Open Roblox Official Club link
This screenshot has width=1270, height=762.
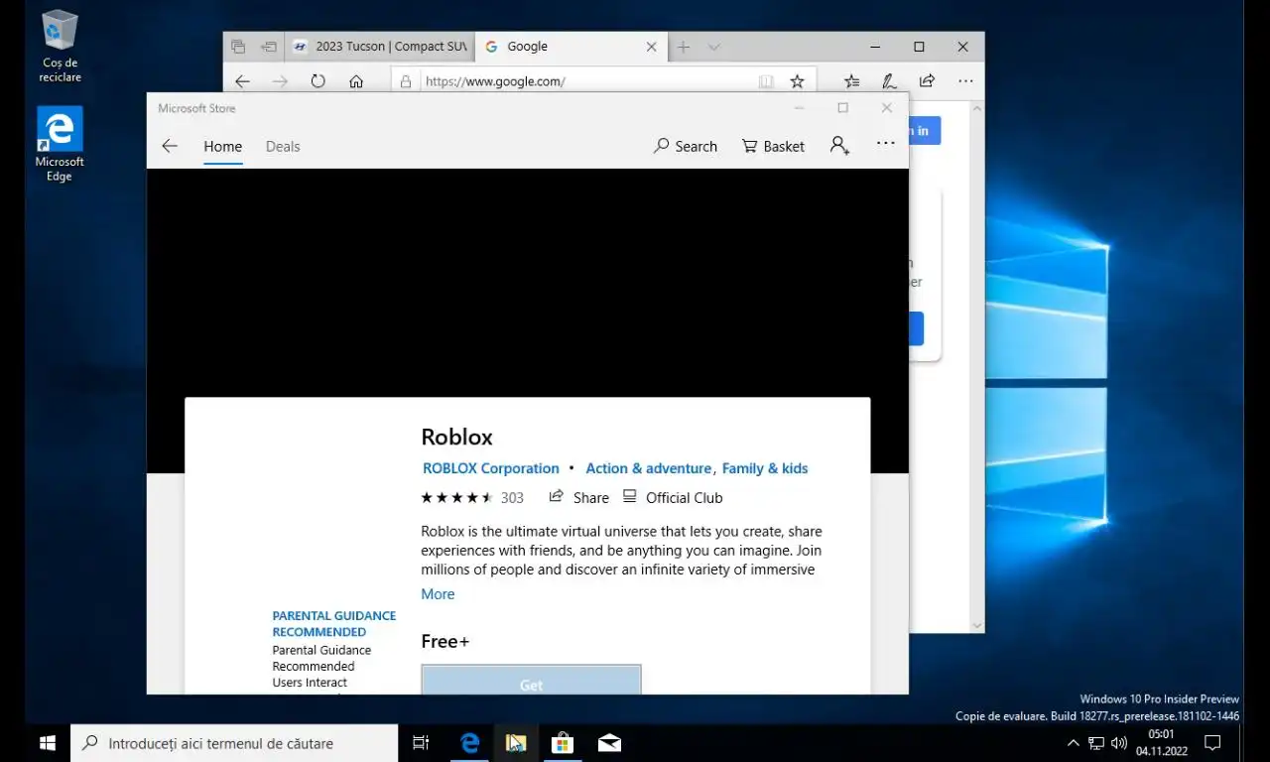click(x=673, y=497)
